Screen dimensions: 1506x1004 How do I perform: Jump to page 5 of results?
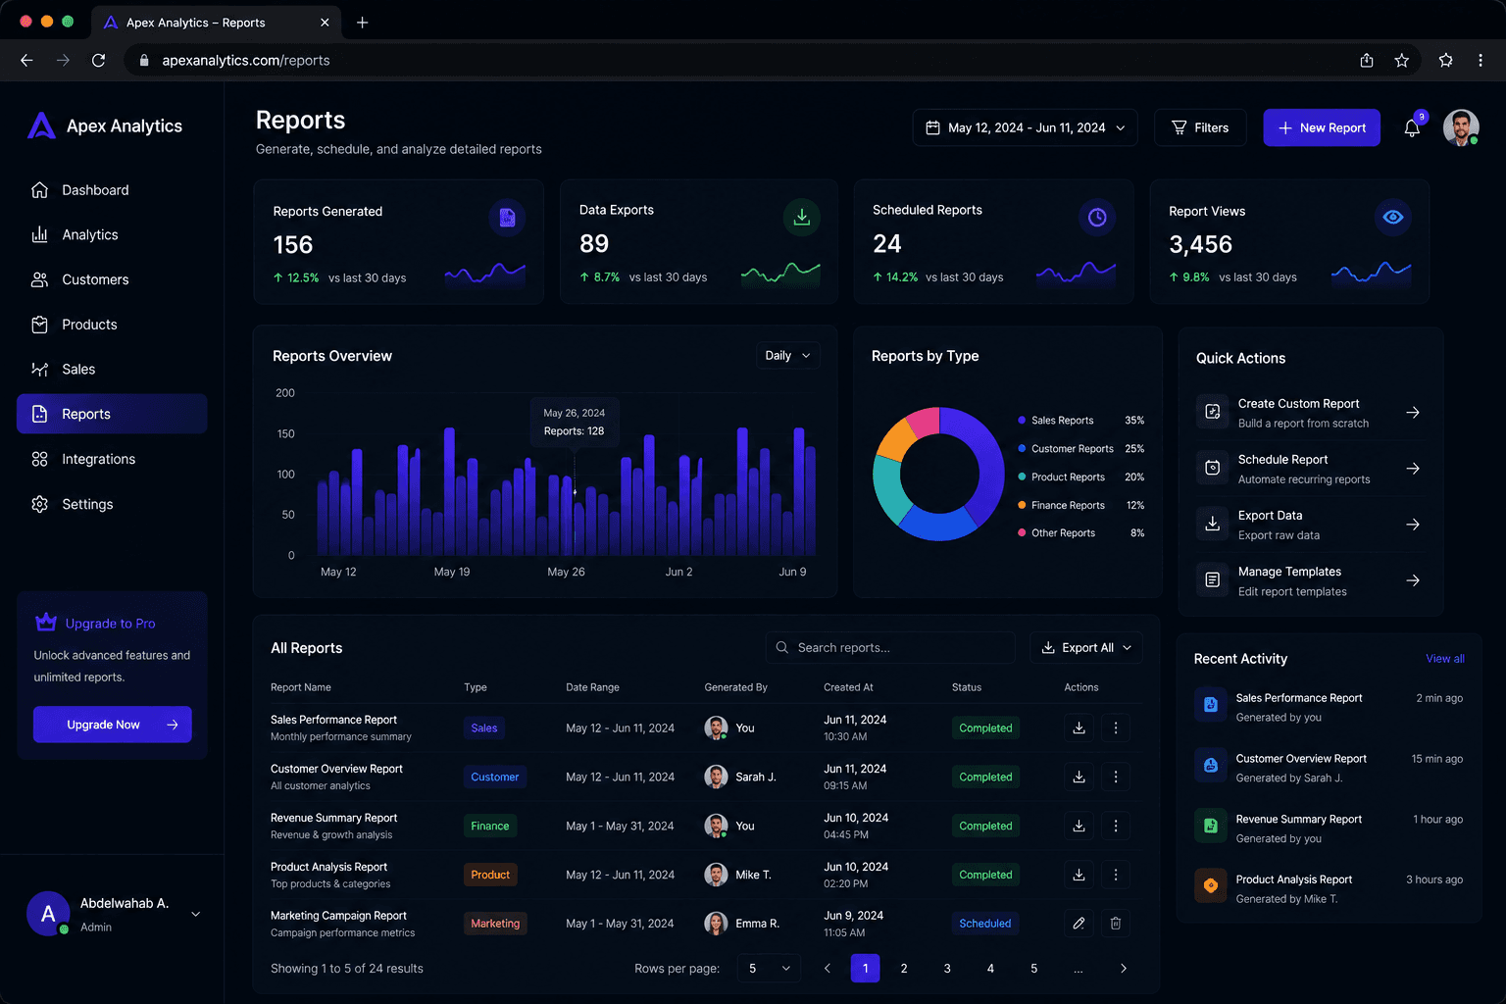tap(1034, 969)
